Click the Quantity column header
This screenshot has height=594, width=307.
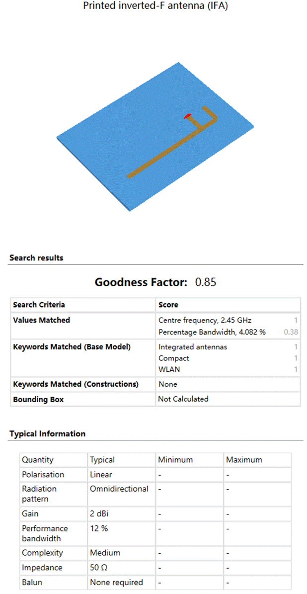tap(37, 460)
